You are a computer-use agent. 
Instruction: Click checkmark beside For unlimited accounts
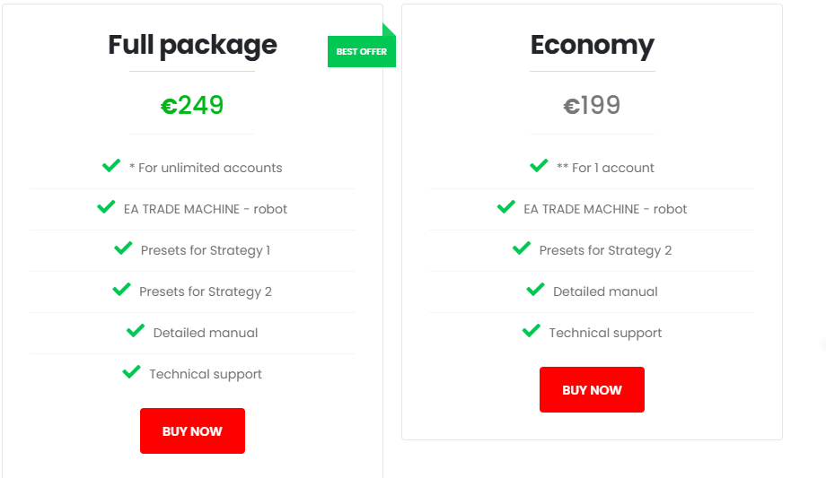tap(111, 166)
